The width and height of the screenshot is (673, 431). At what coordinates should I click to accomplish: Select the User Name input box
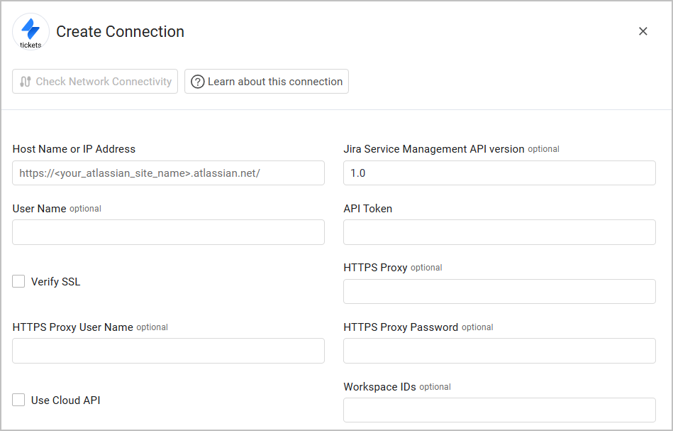168,232
